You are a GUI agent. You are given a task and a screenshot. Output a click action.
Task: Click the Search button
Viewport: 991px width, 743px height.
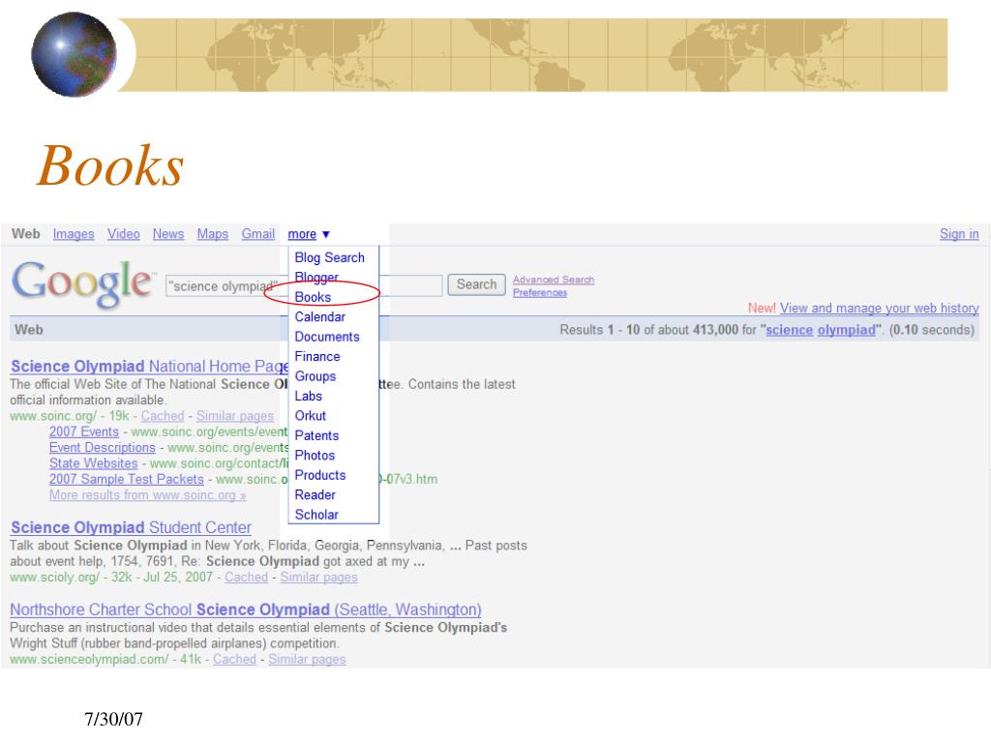point(476,285)
